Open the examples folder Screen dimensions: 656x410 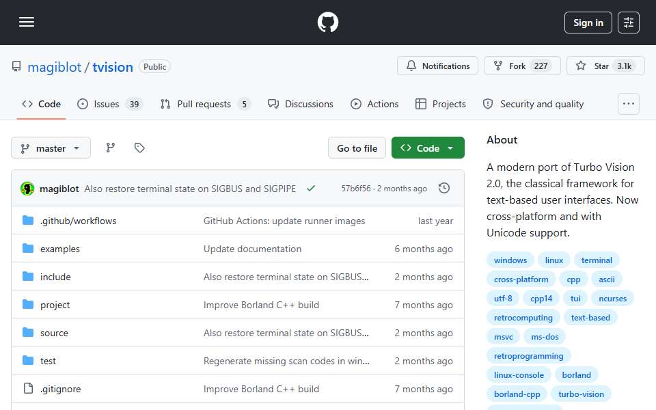60,249
